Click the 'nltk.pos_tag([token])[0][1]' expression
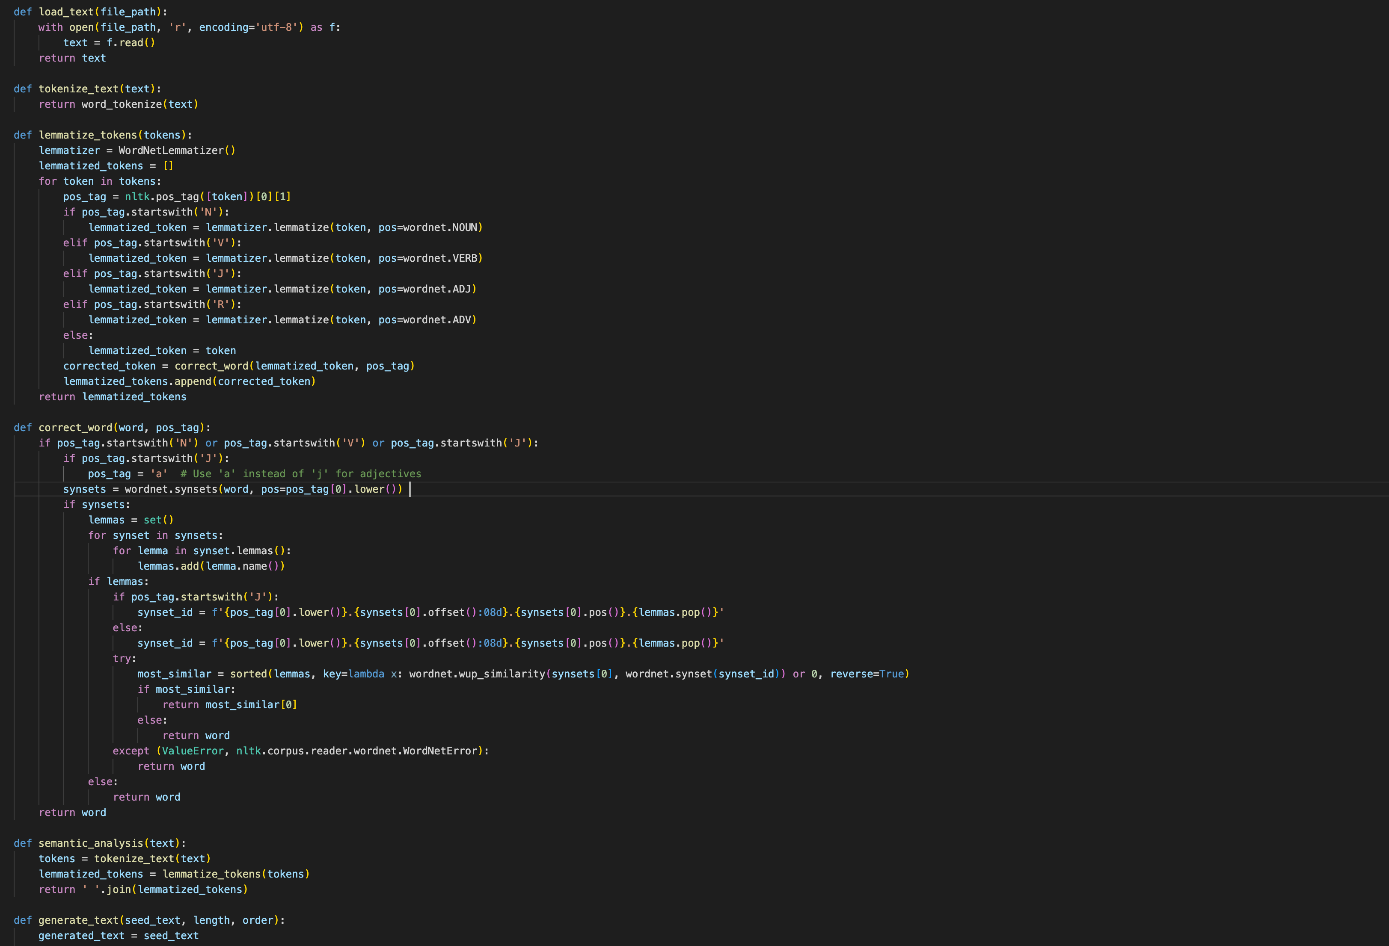 [x=208, y=197]
